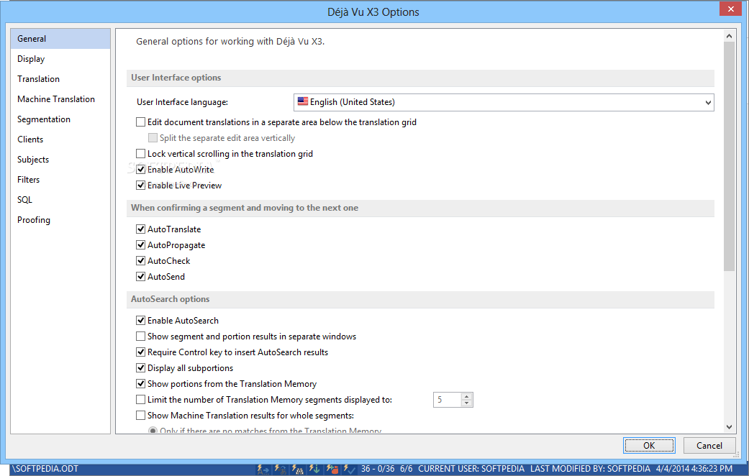The width and height of the screenshot is (749, 476).
Task: Uncheck the Enable AutoSearch checkbox
Action: tap(140, 321)
